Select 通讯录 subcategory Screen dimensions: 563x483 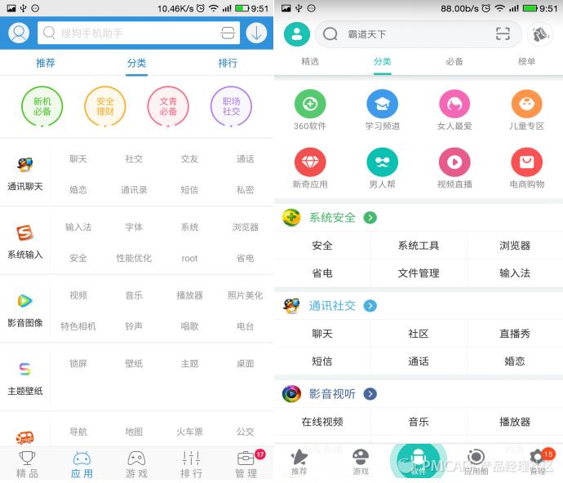134,190
